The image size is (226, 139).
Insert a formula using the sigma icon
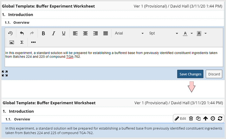(22, 42)
